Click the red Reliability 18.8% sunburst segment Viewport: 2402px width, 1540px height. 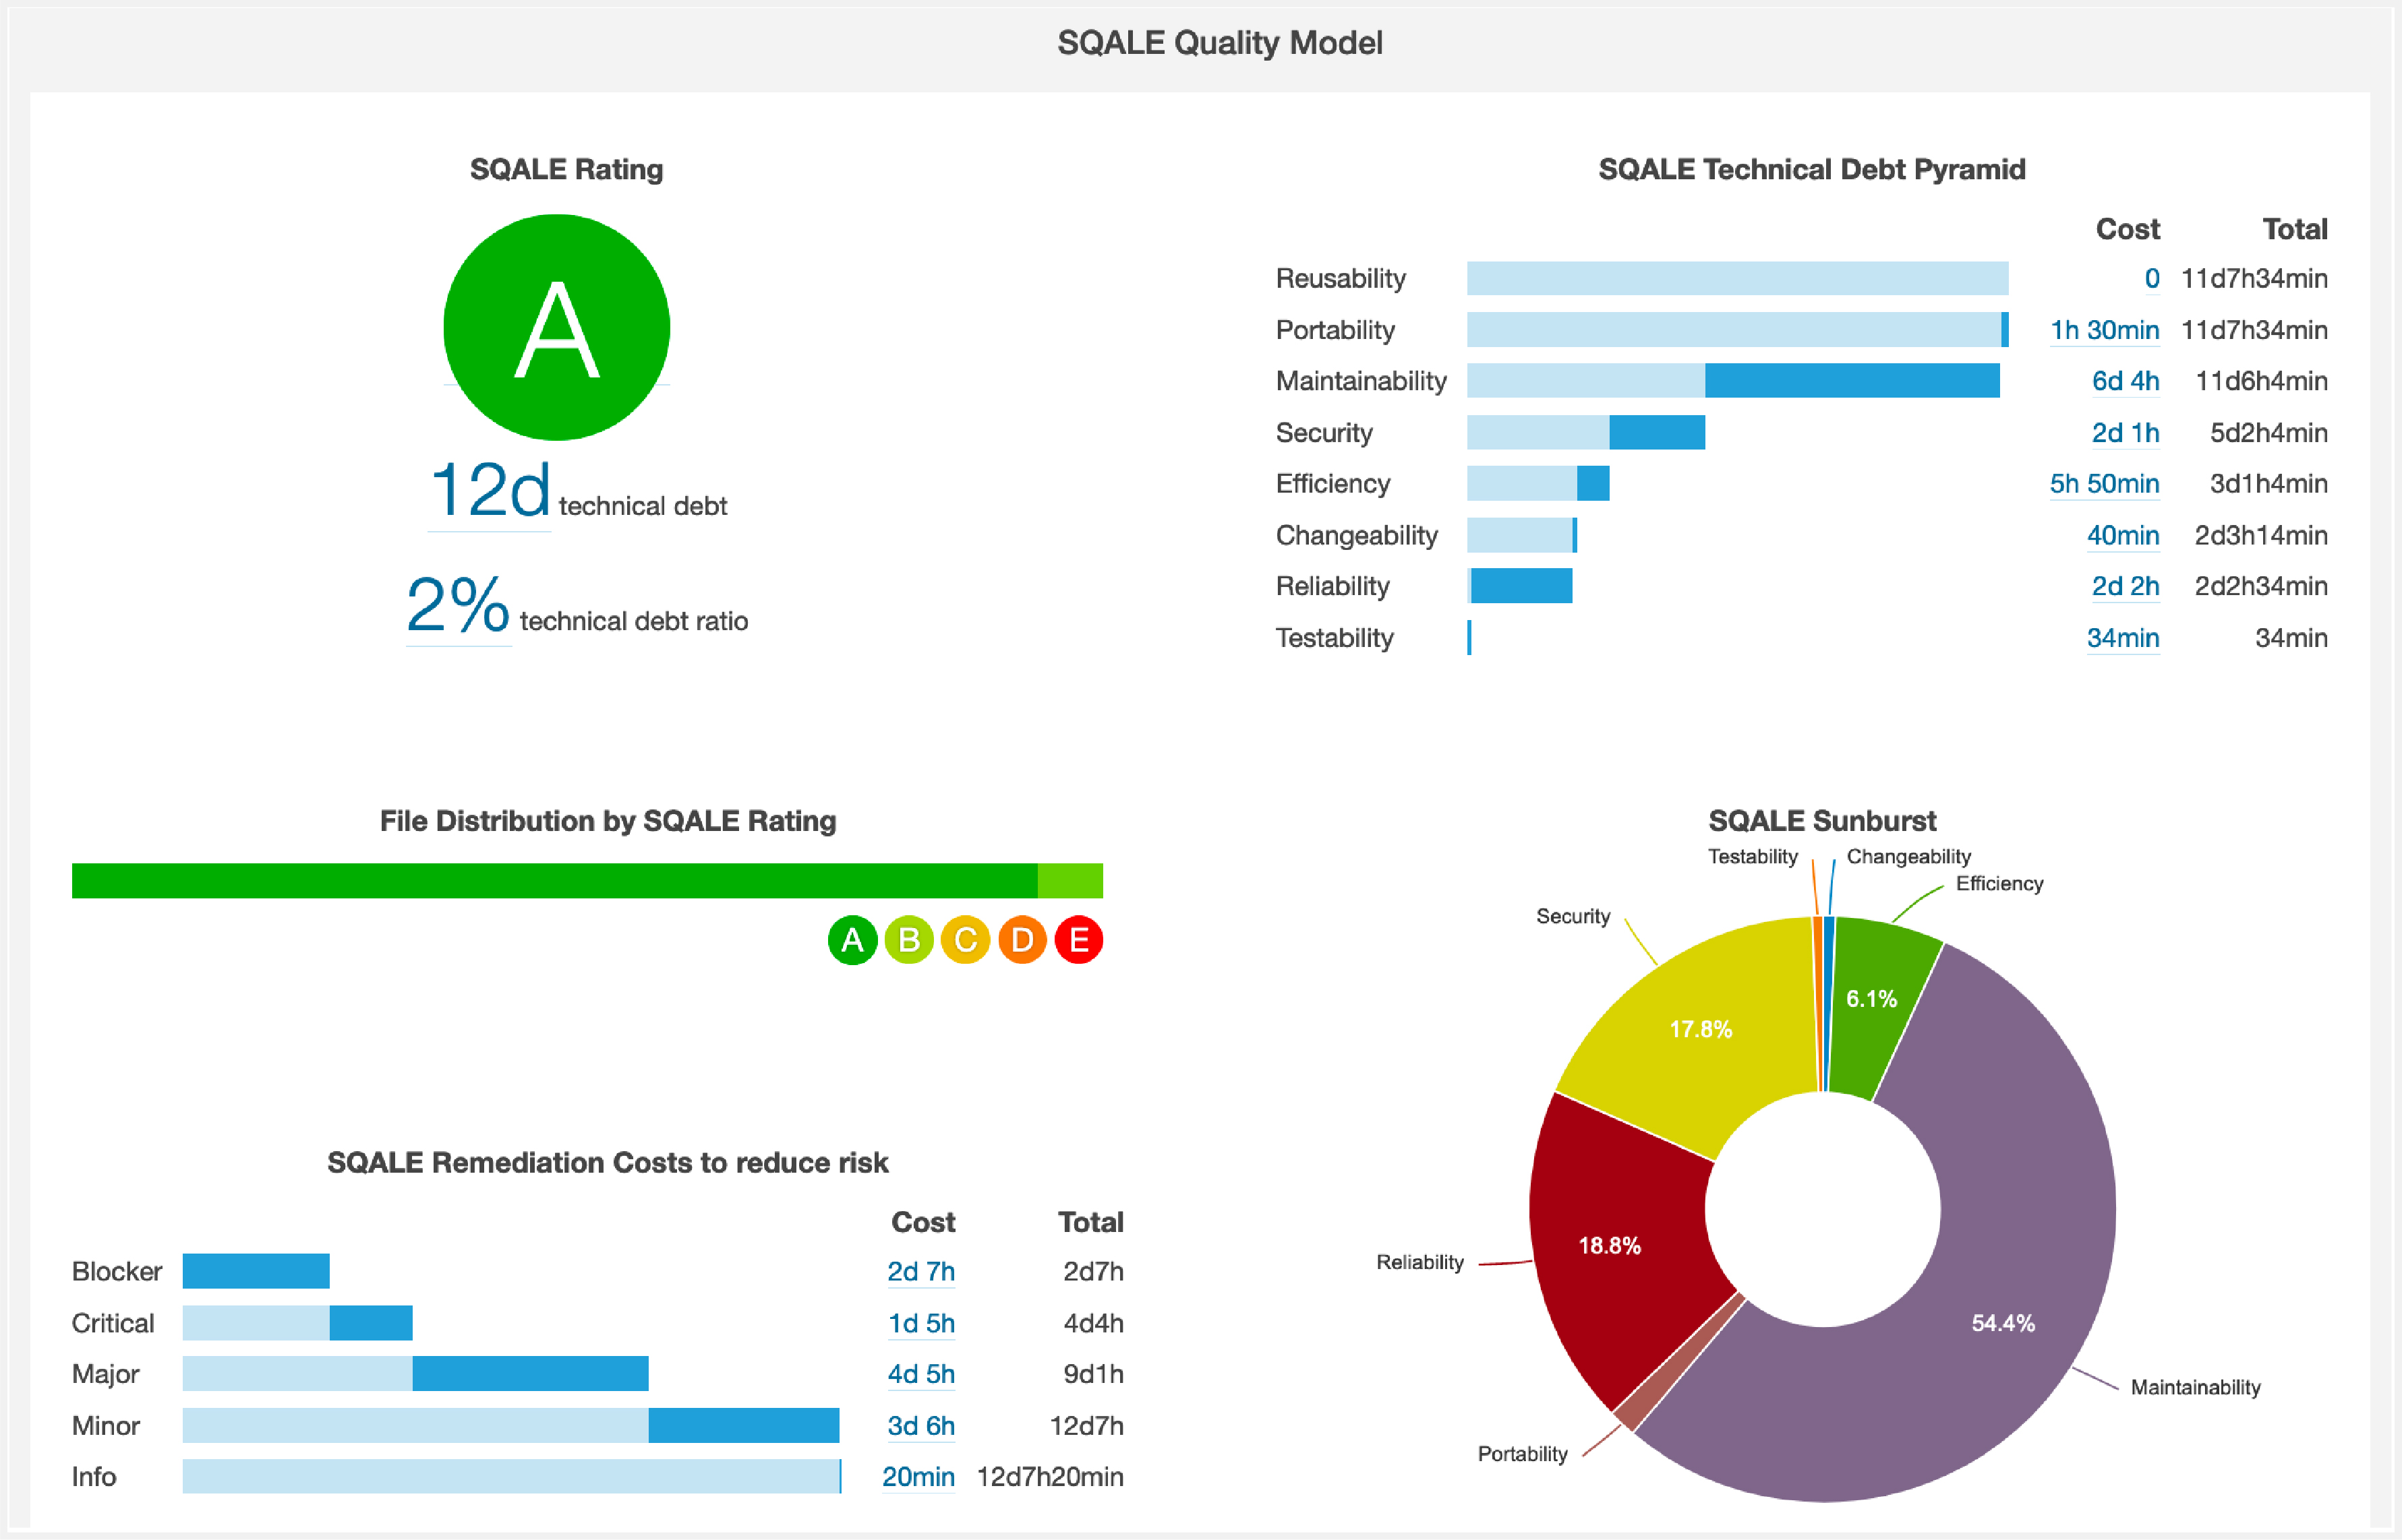(x=1611, y=1245)
